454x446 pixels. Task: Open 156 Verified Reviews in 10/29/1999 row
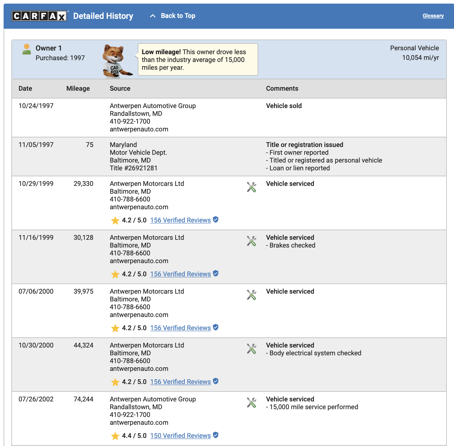click(x=181, y=220)
